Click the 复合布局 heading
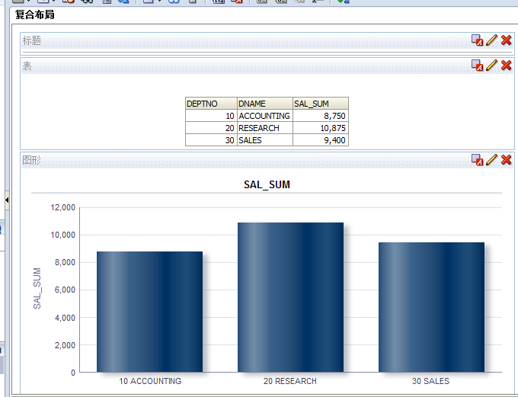Viewport: 518px width, 397px height. click(35, 14)
